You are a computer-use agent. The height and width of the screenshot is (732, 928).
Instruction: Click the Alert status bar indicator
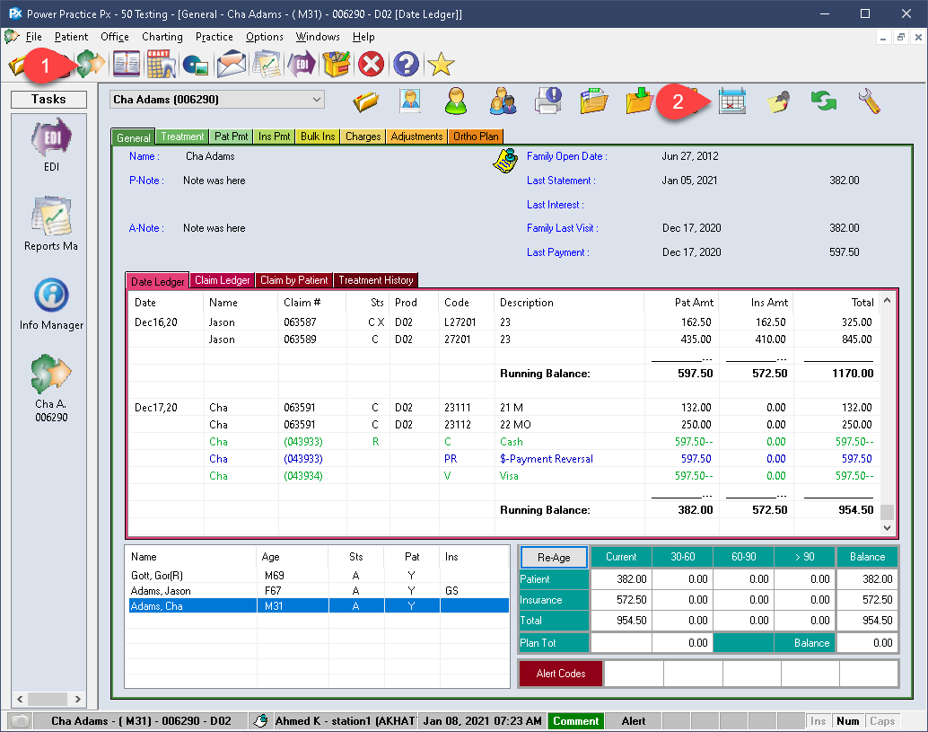coord(634,720)
